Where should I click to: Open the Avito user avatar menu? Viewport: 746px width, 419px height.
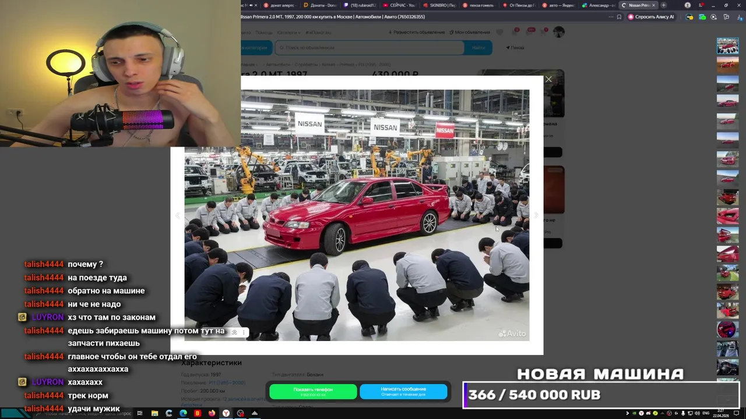pyautogui.click(x=559, y=32)
